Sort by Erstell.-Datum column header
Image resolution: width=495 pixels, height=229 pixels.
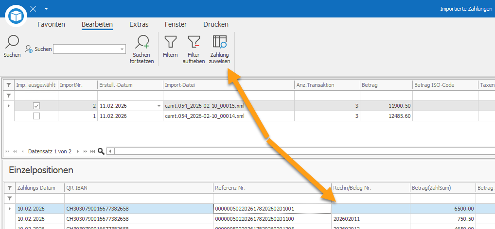130,85
